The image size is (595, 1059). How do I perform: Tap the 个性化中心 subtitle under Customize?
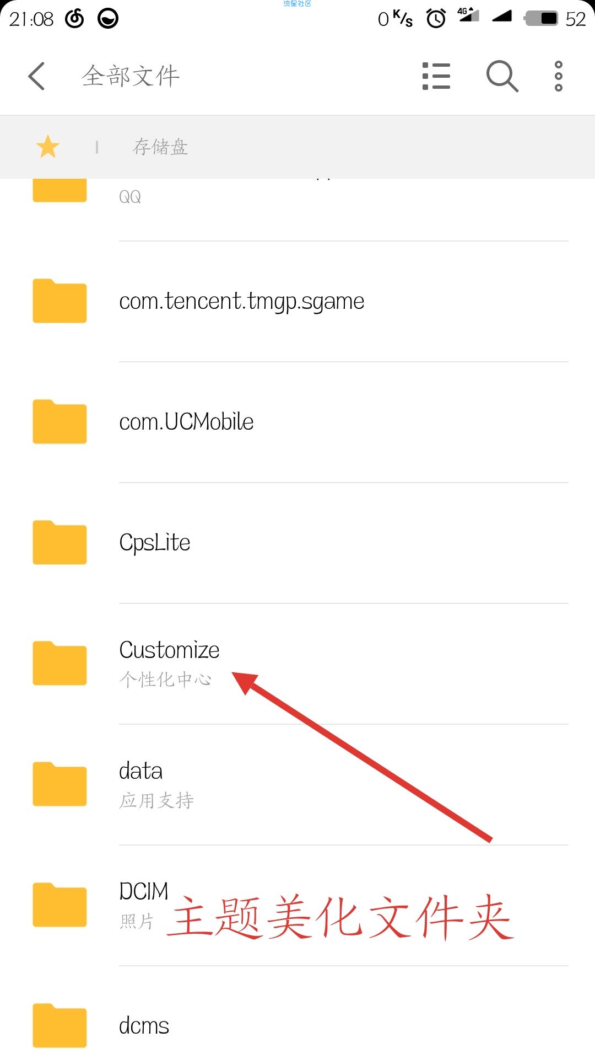(x=165, y=680)
